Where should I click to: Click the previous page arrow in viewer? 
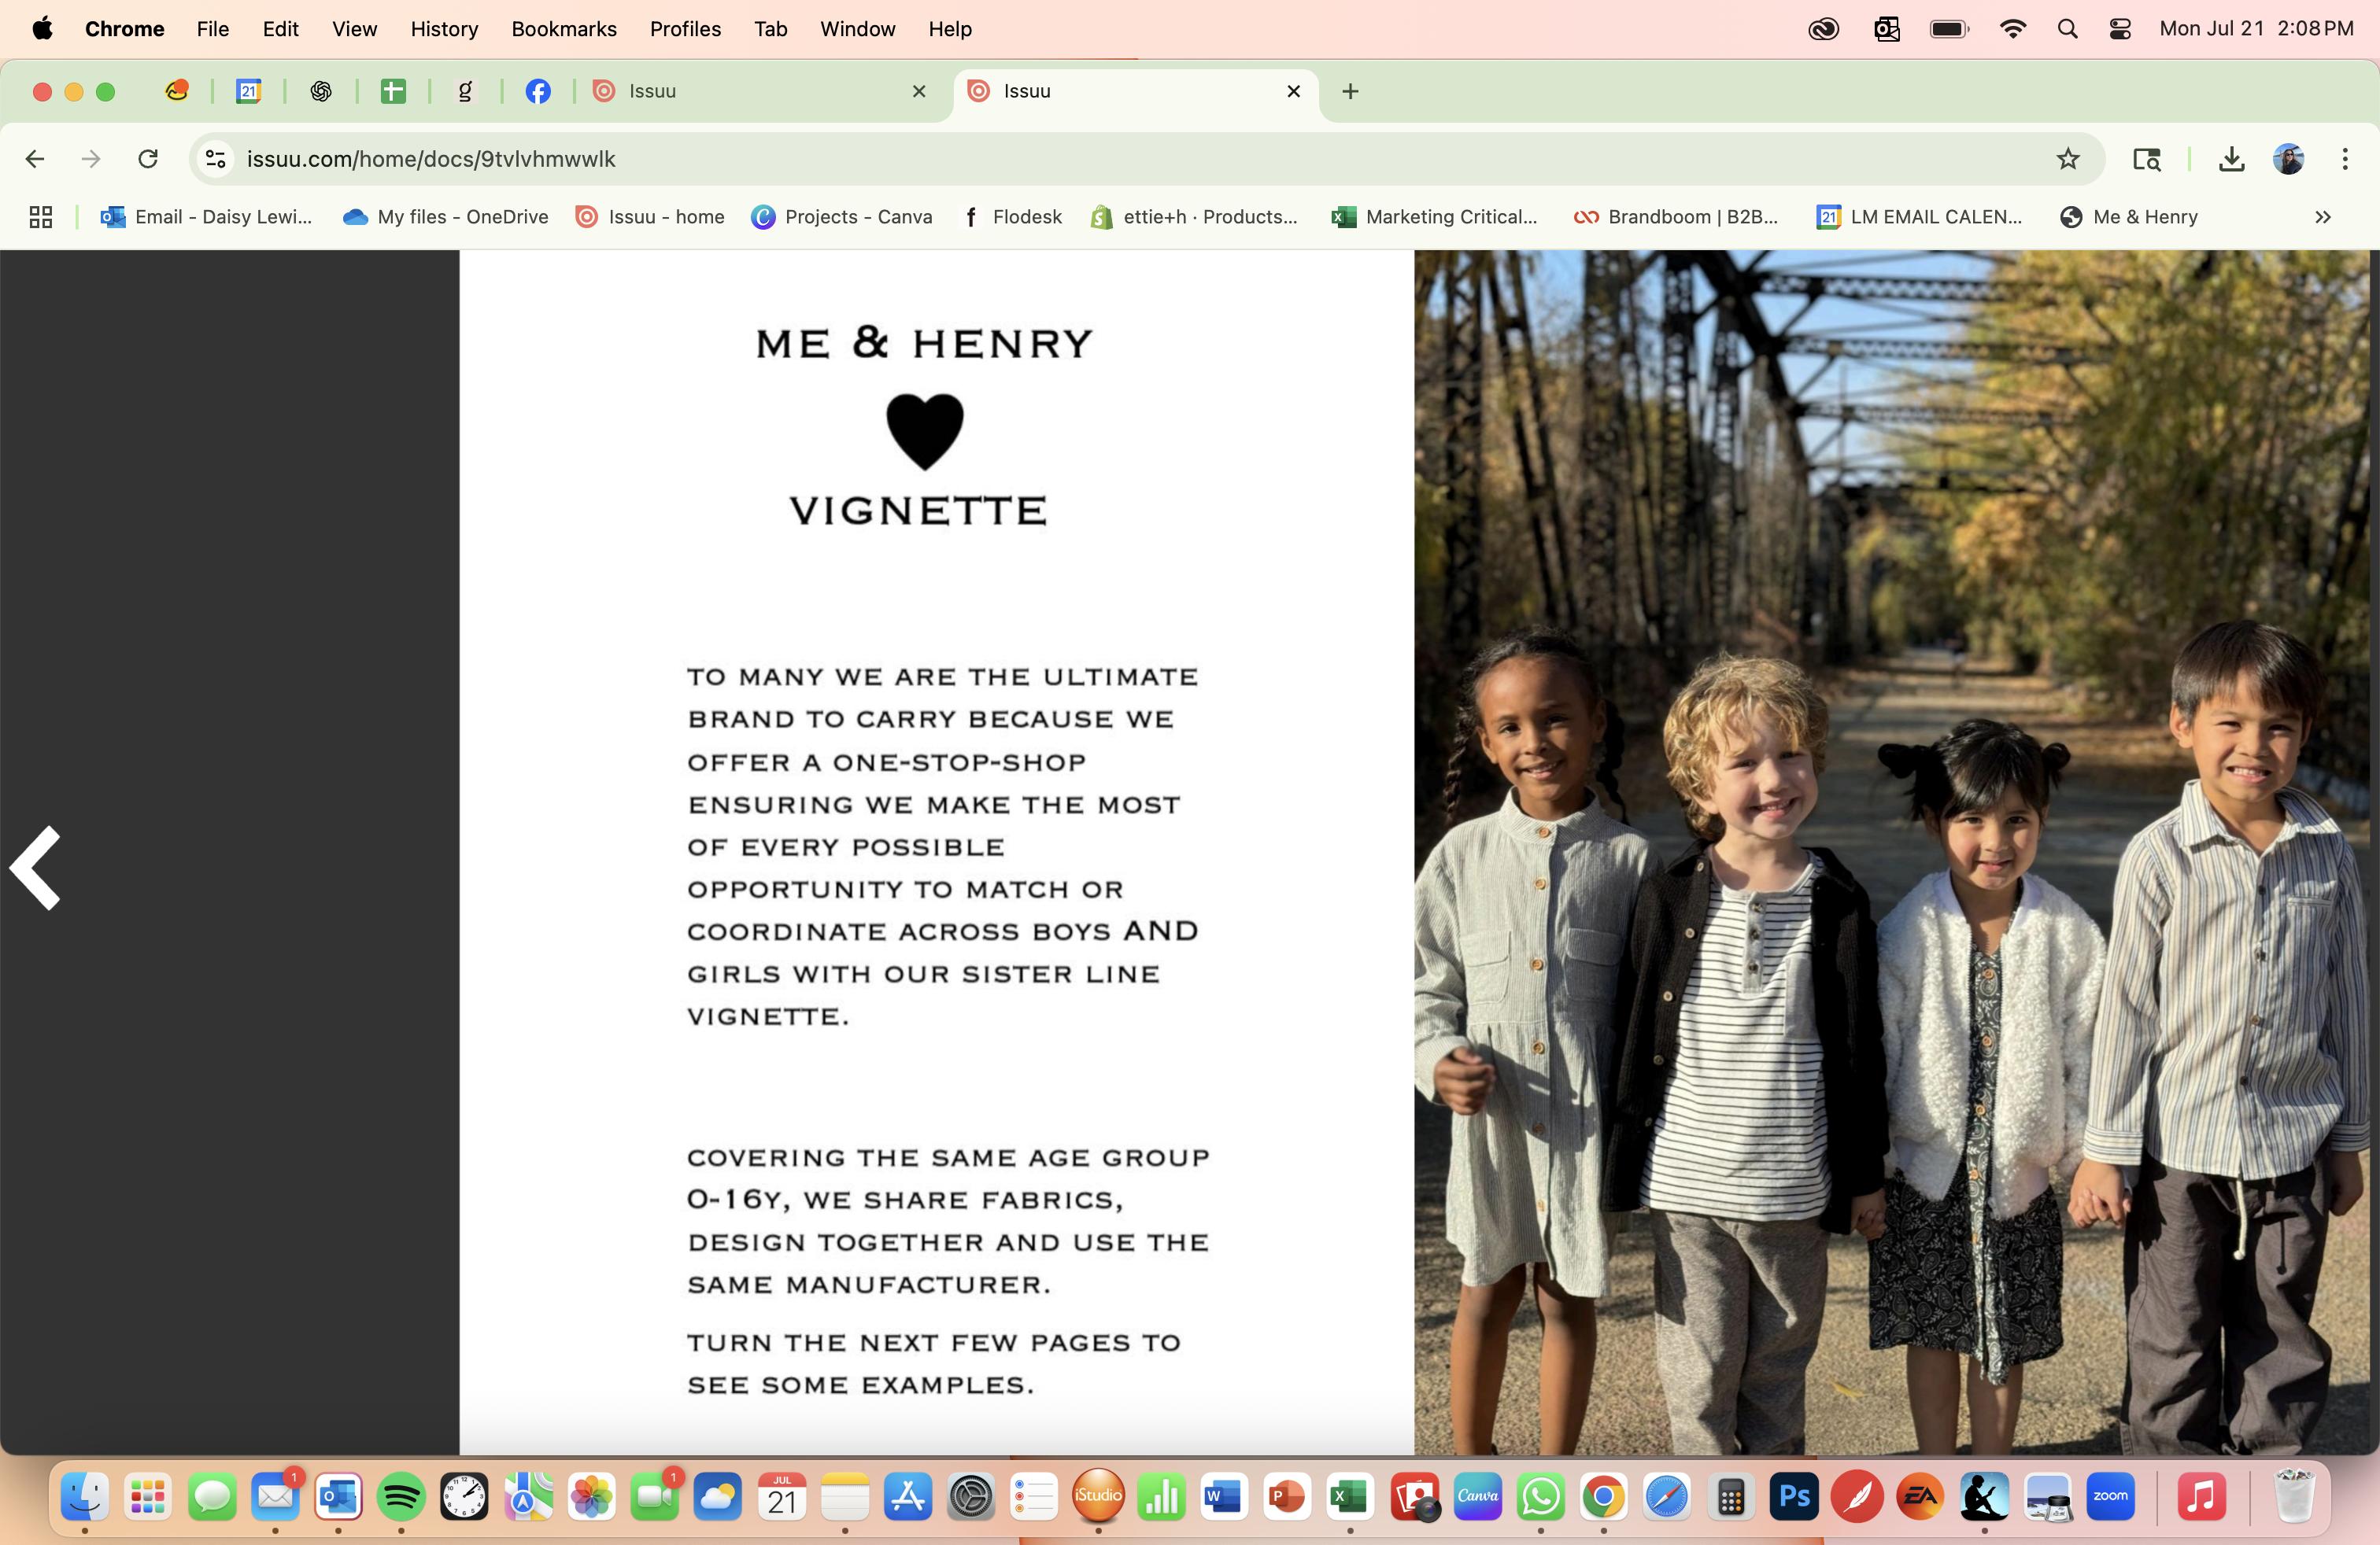pos(36,868)
